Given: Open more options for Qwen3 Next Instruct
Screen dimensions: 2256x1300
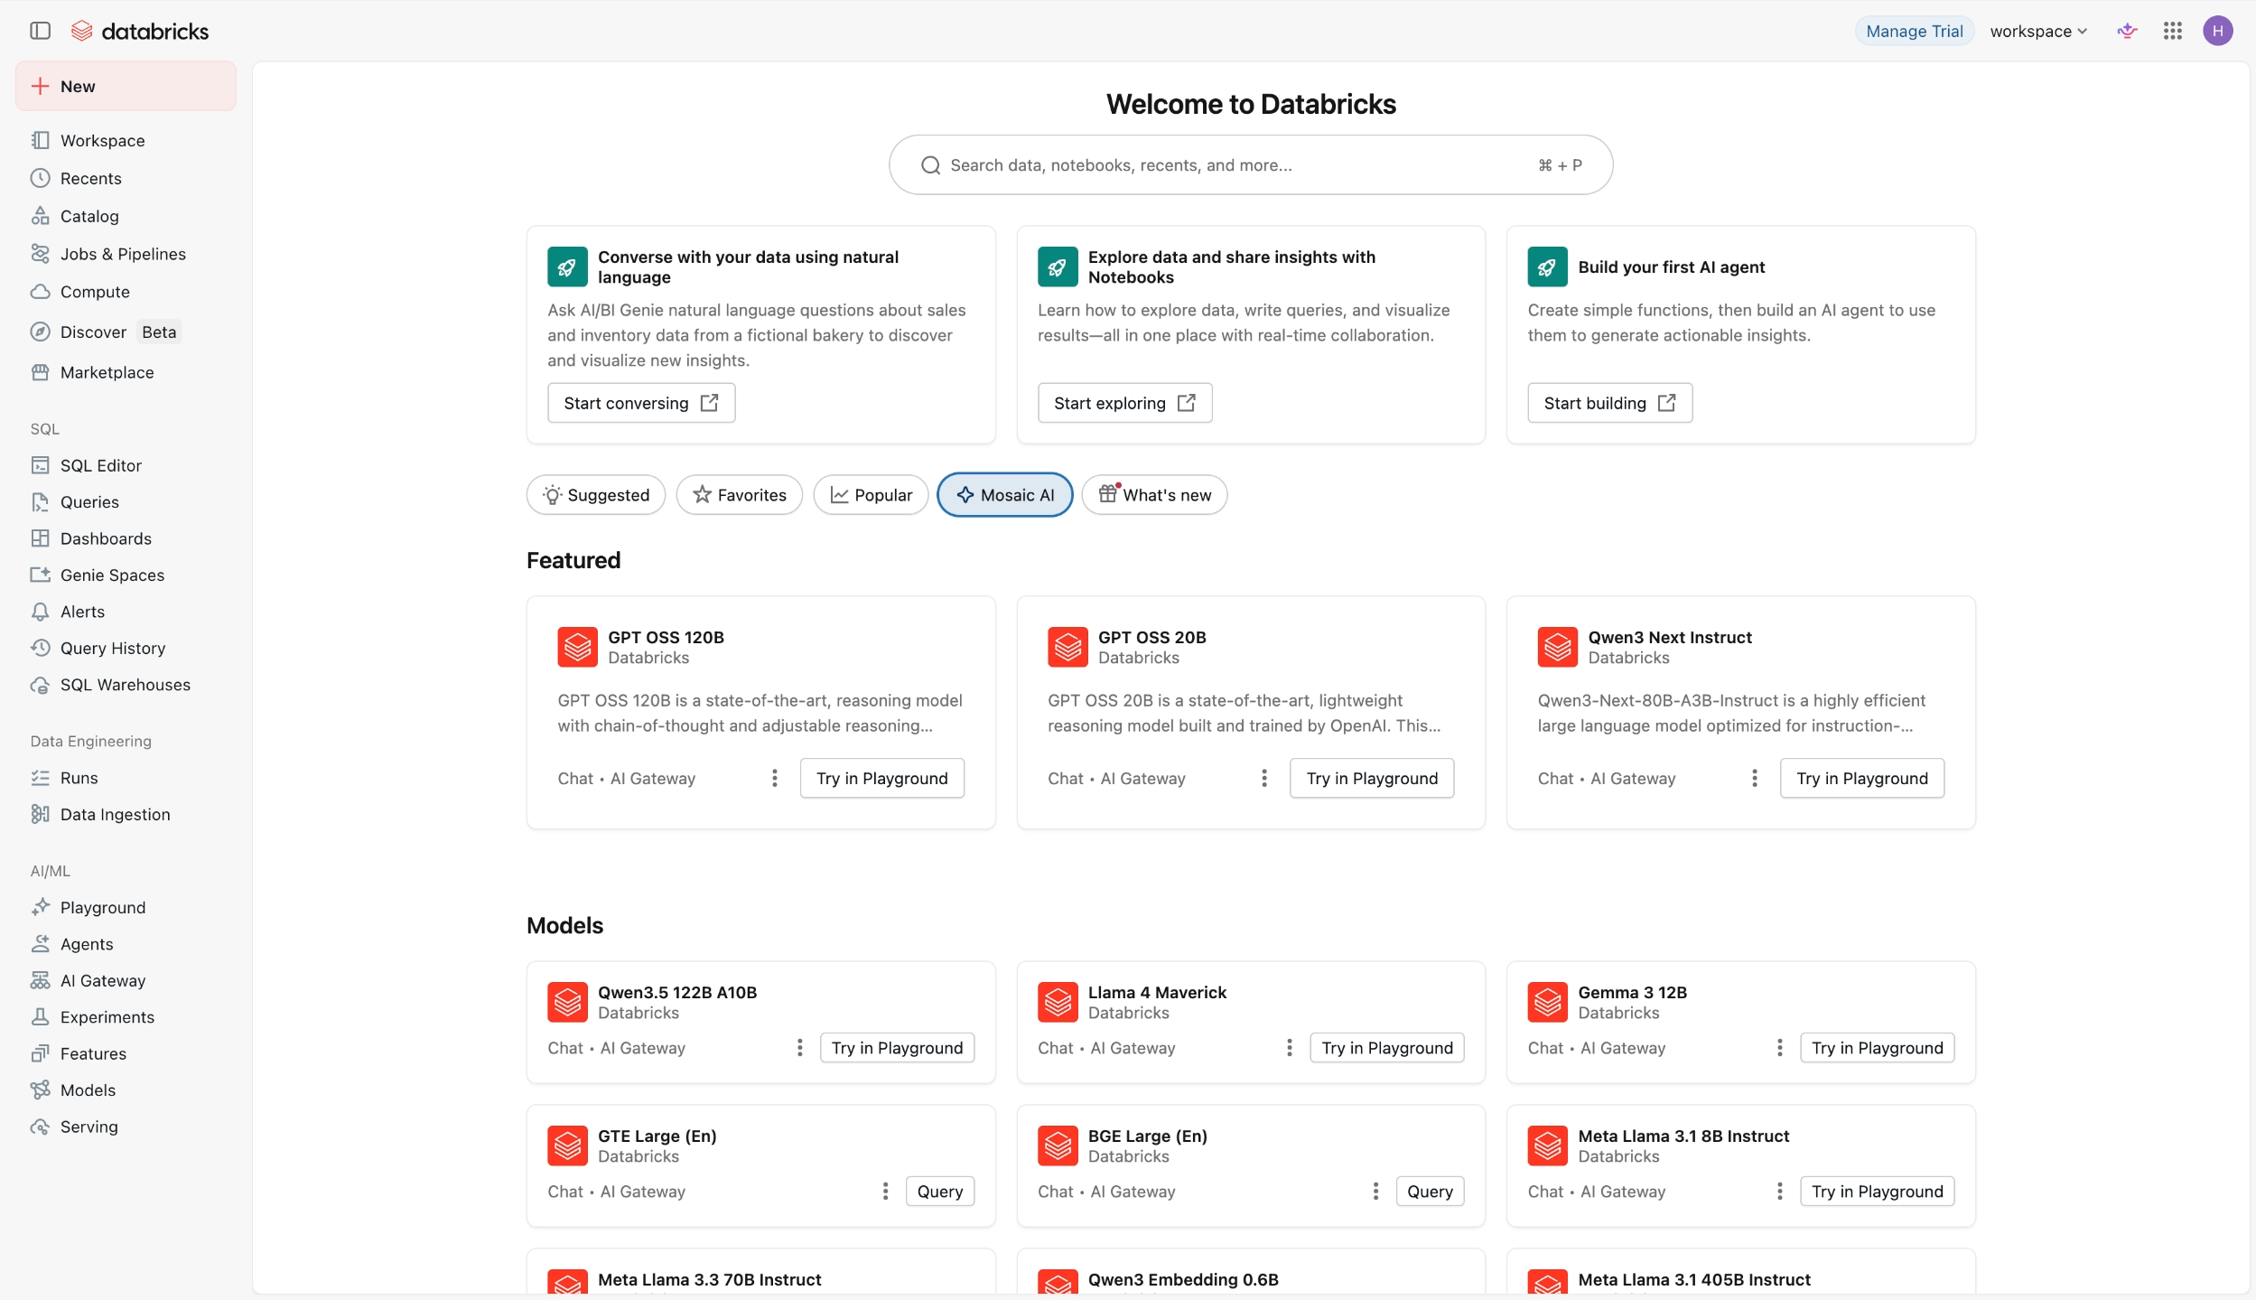Looking at the screenshot, I should click(1754, 778).
